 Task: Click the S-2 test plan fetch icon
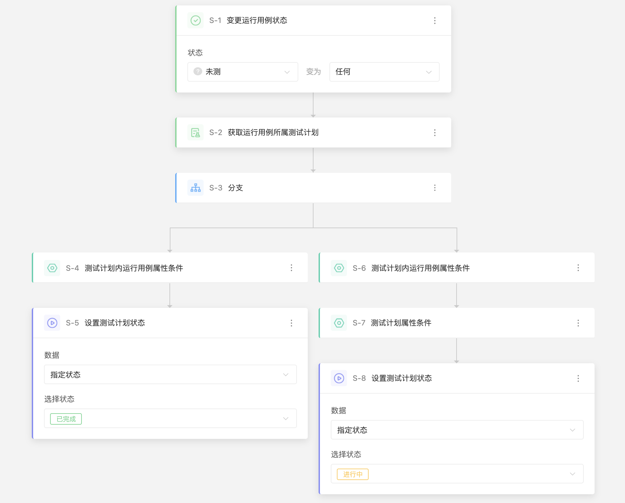195,132
